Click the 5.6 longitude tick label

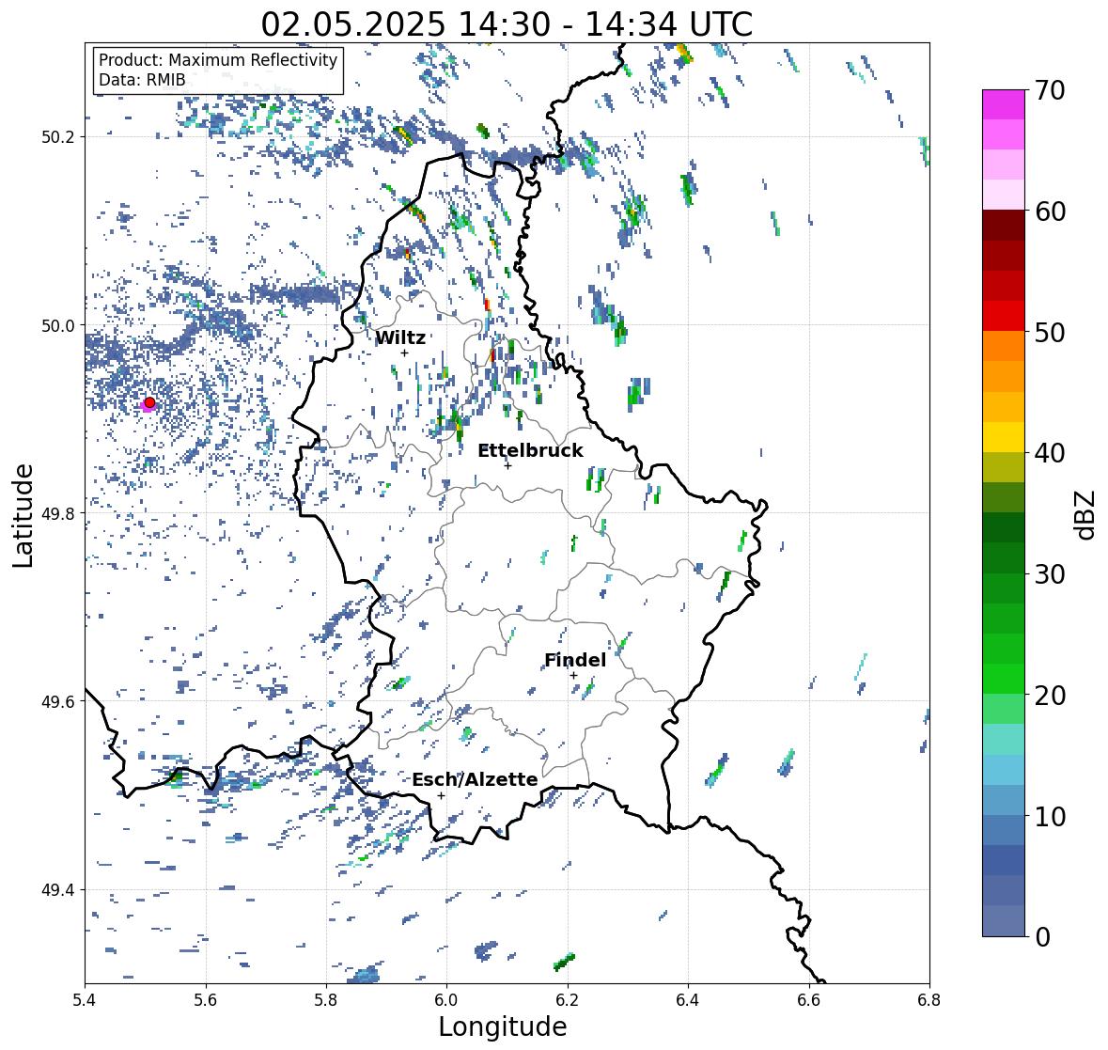click(206, 1000)
